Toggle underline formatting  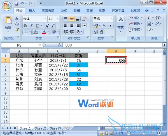coord(37,26)
